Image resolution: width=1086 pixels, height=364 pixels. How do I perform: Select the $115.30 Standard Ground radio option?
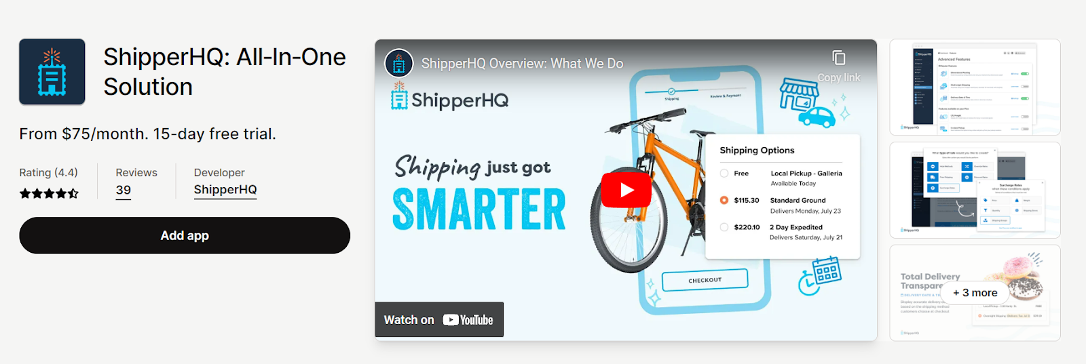(x=724, y=200)
